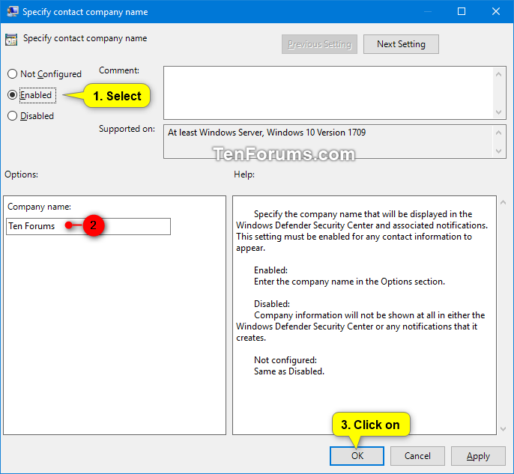
Task: Confirm with the OK button
Action: (x=357, y=456)
